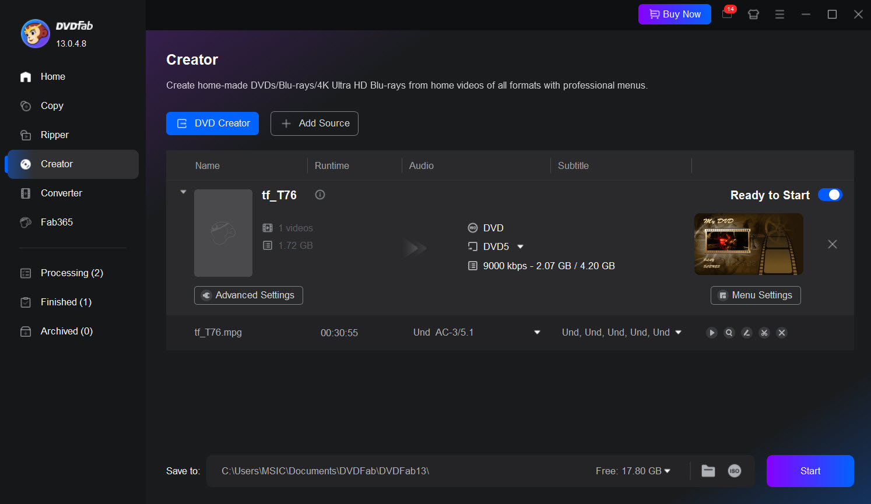Open the Converter module in sidebar
This screenshot has width=871, height=504.
click(x=61, y=193)
